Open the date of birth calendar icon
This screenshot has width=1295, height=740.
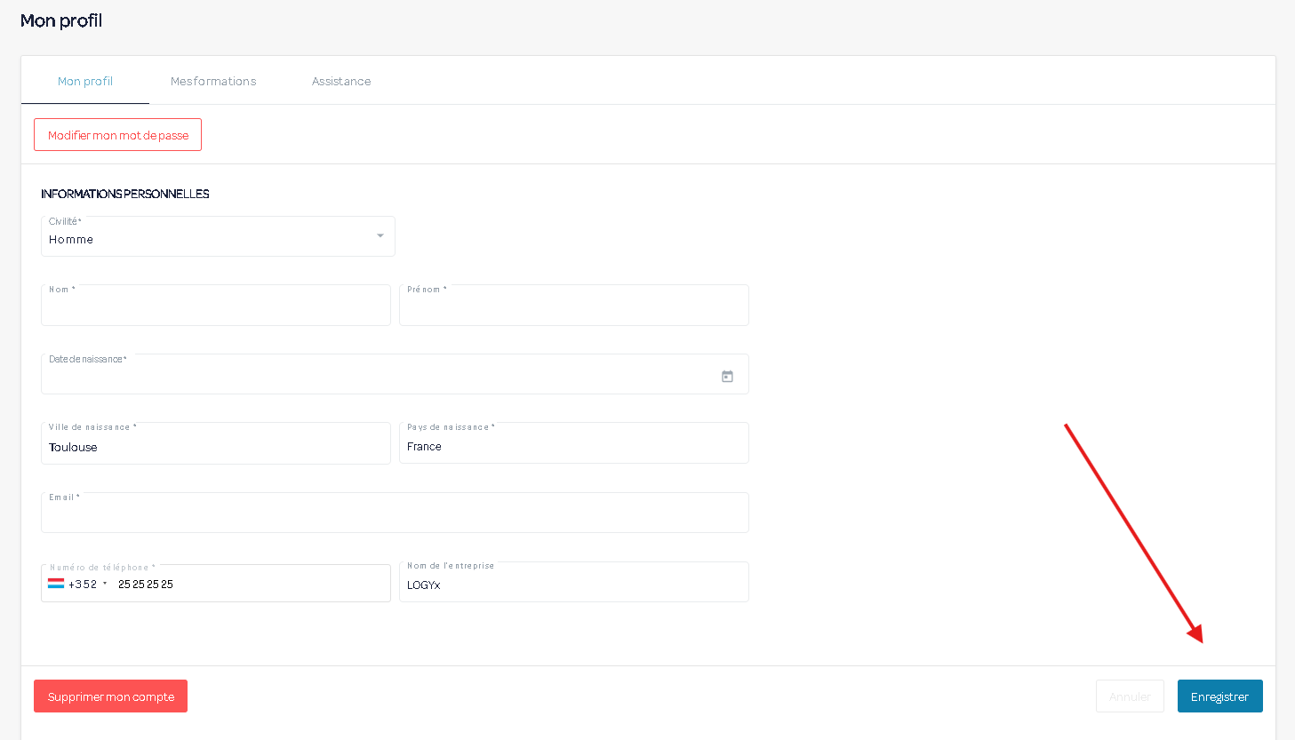click(727, 377)
